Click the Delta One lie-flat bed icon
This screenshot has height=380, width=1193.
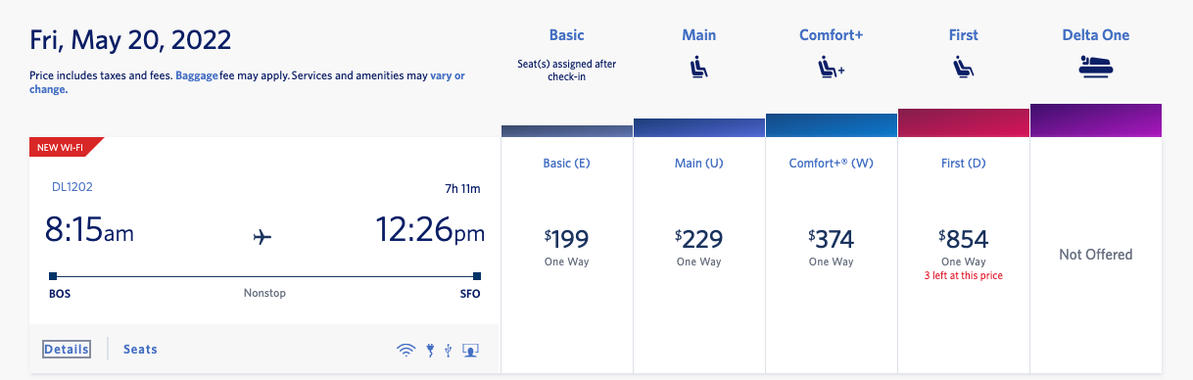[x=1096, y=67]
